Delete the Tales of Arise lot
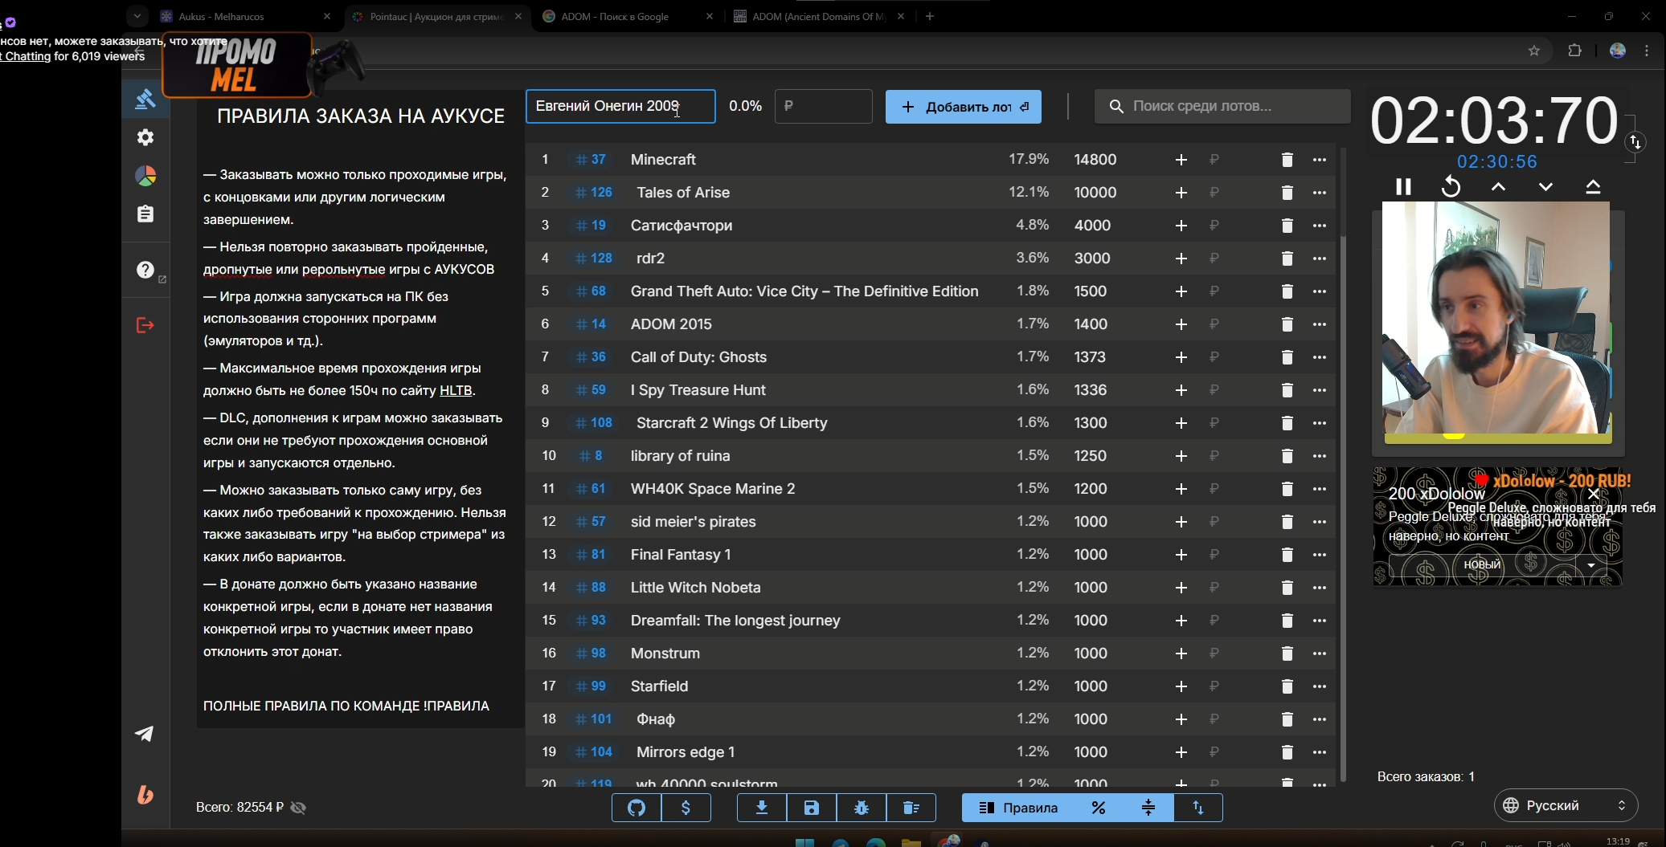 point(1287,193)
